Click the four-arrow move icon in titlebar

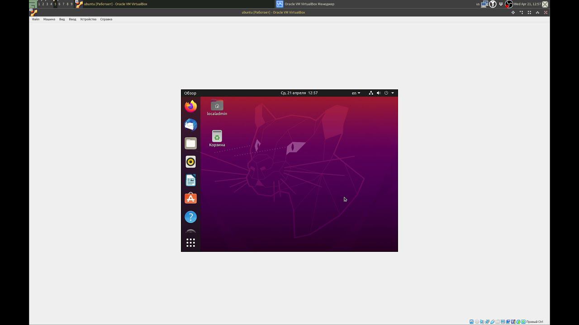point(513,12)
